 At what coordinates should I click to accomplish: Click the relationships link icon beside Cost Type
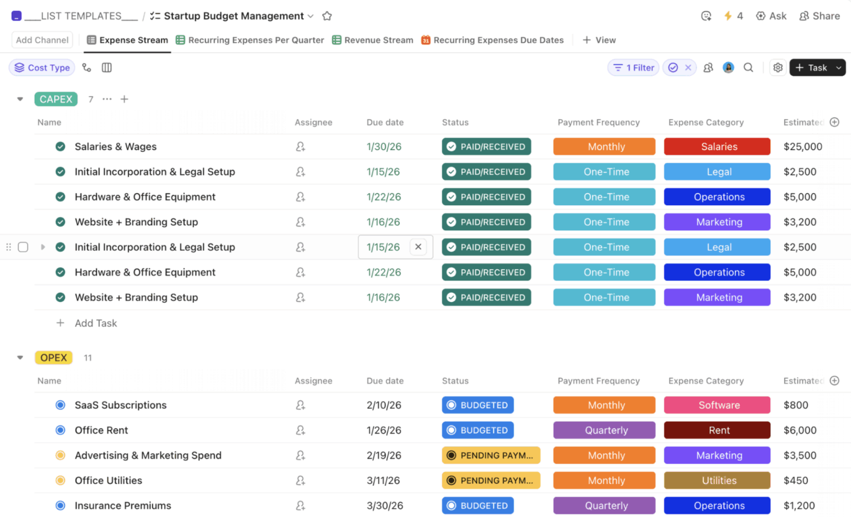click(87, 67)
